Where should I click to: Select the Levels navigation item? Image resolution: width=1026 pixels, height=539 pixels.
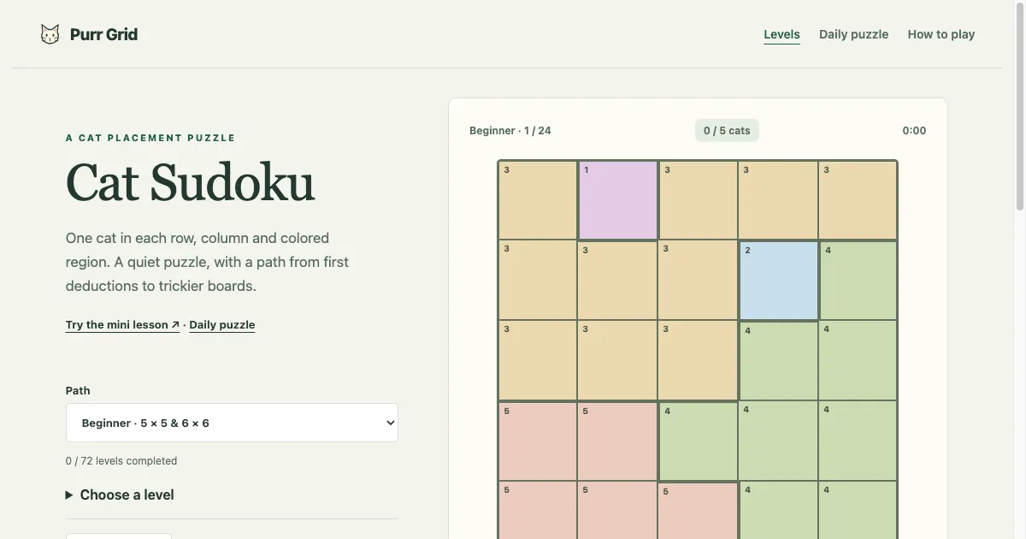[x=781, y=34]
